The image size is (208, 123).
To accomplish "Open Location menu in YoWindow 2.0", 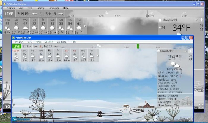I will (49, 42).
